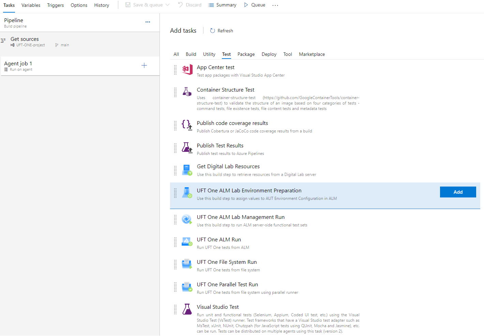Expand the Save & queue dropdown arrow
This screenshot has width=484, height=336.
coord(167,5)
